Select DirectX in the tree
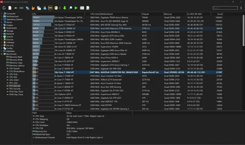 coord(10,37)
